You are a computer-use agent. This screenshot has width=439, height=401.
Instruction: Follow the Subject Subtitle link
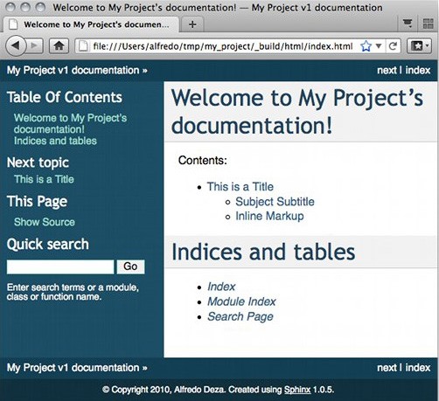[275, 202]
